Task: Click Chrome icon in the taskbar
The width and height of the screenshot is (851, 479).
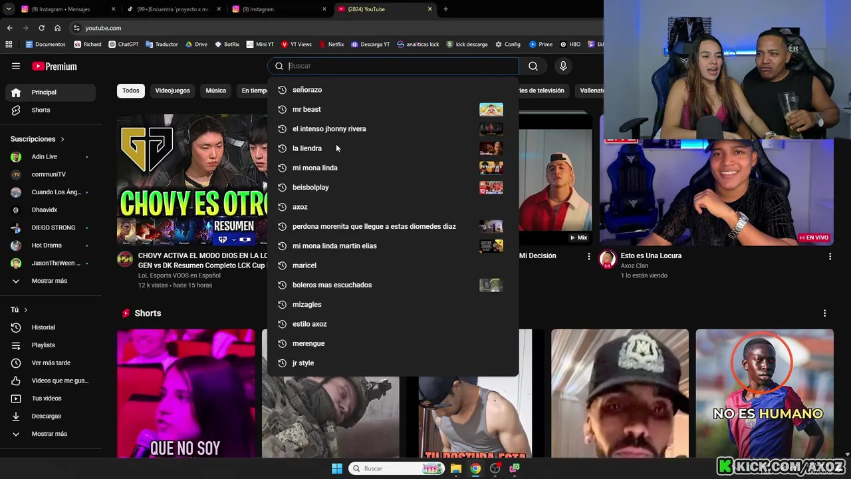Action: click(x=475, y=468)
